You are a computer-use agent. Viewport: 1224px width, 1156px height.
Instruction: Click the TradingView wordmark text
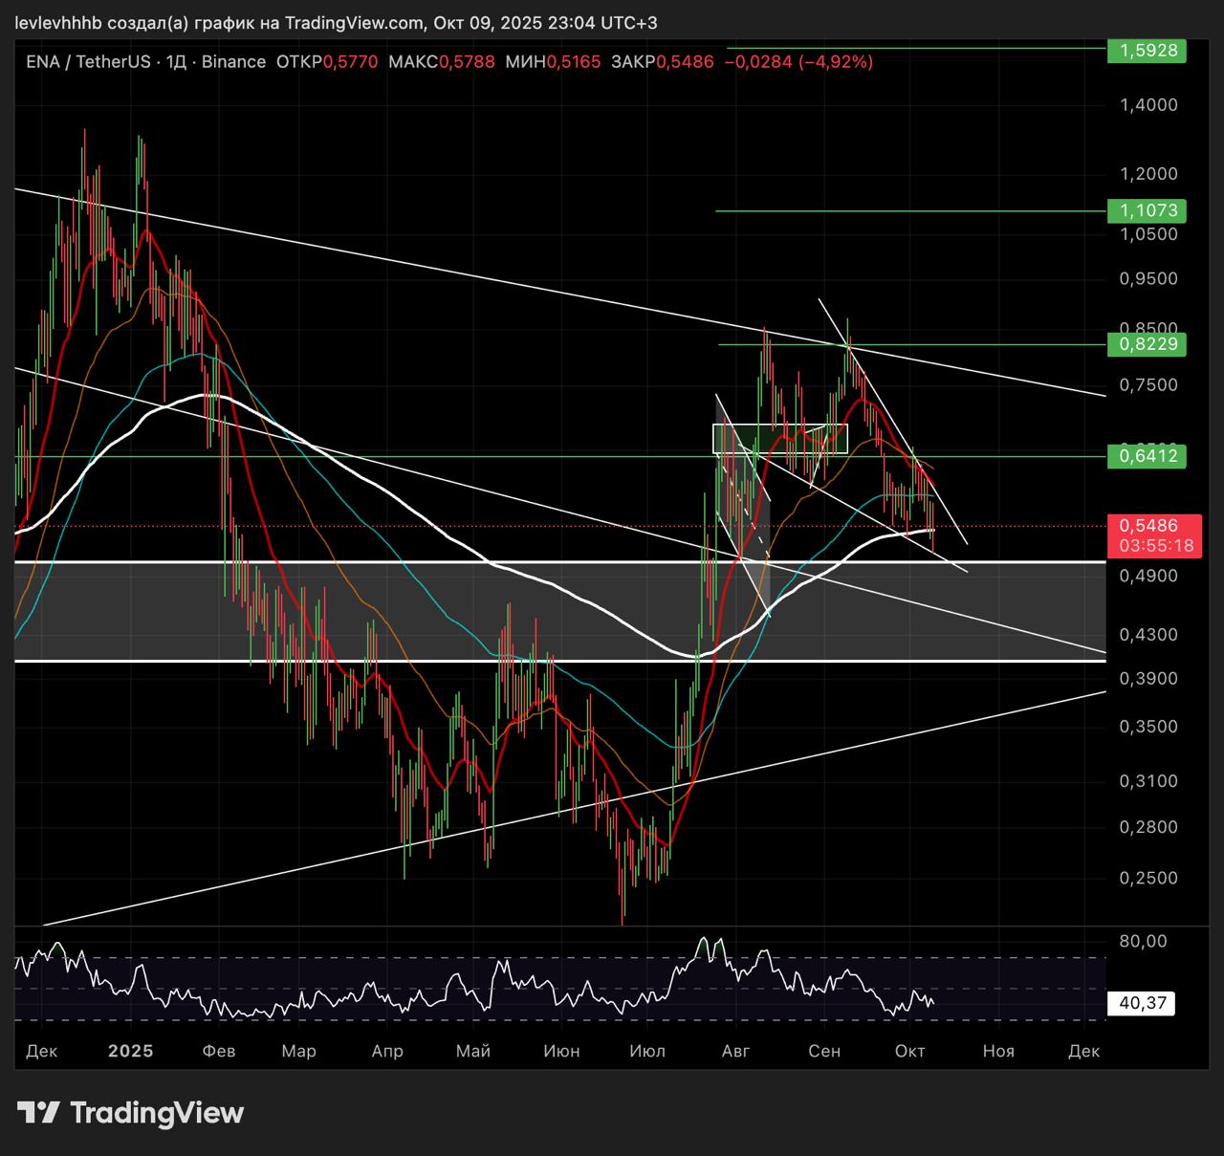tap(157, 1113)
